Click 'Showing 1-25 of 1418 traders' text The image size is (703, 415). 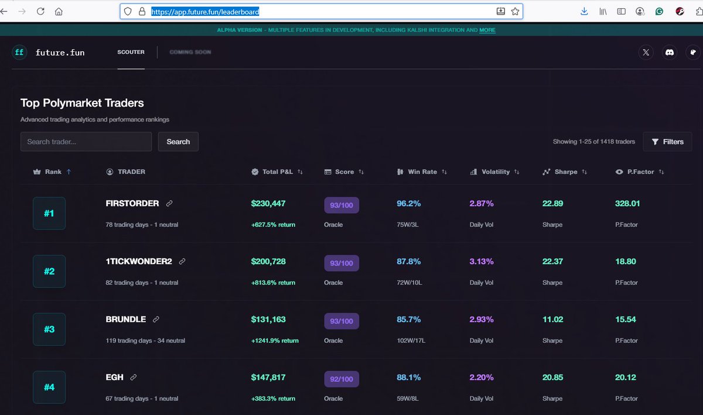(x=594, y=142)
